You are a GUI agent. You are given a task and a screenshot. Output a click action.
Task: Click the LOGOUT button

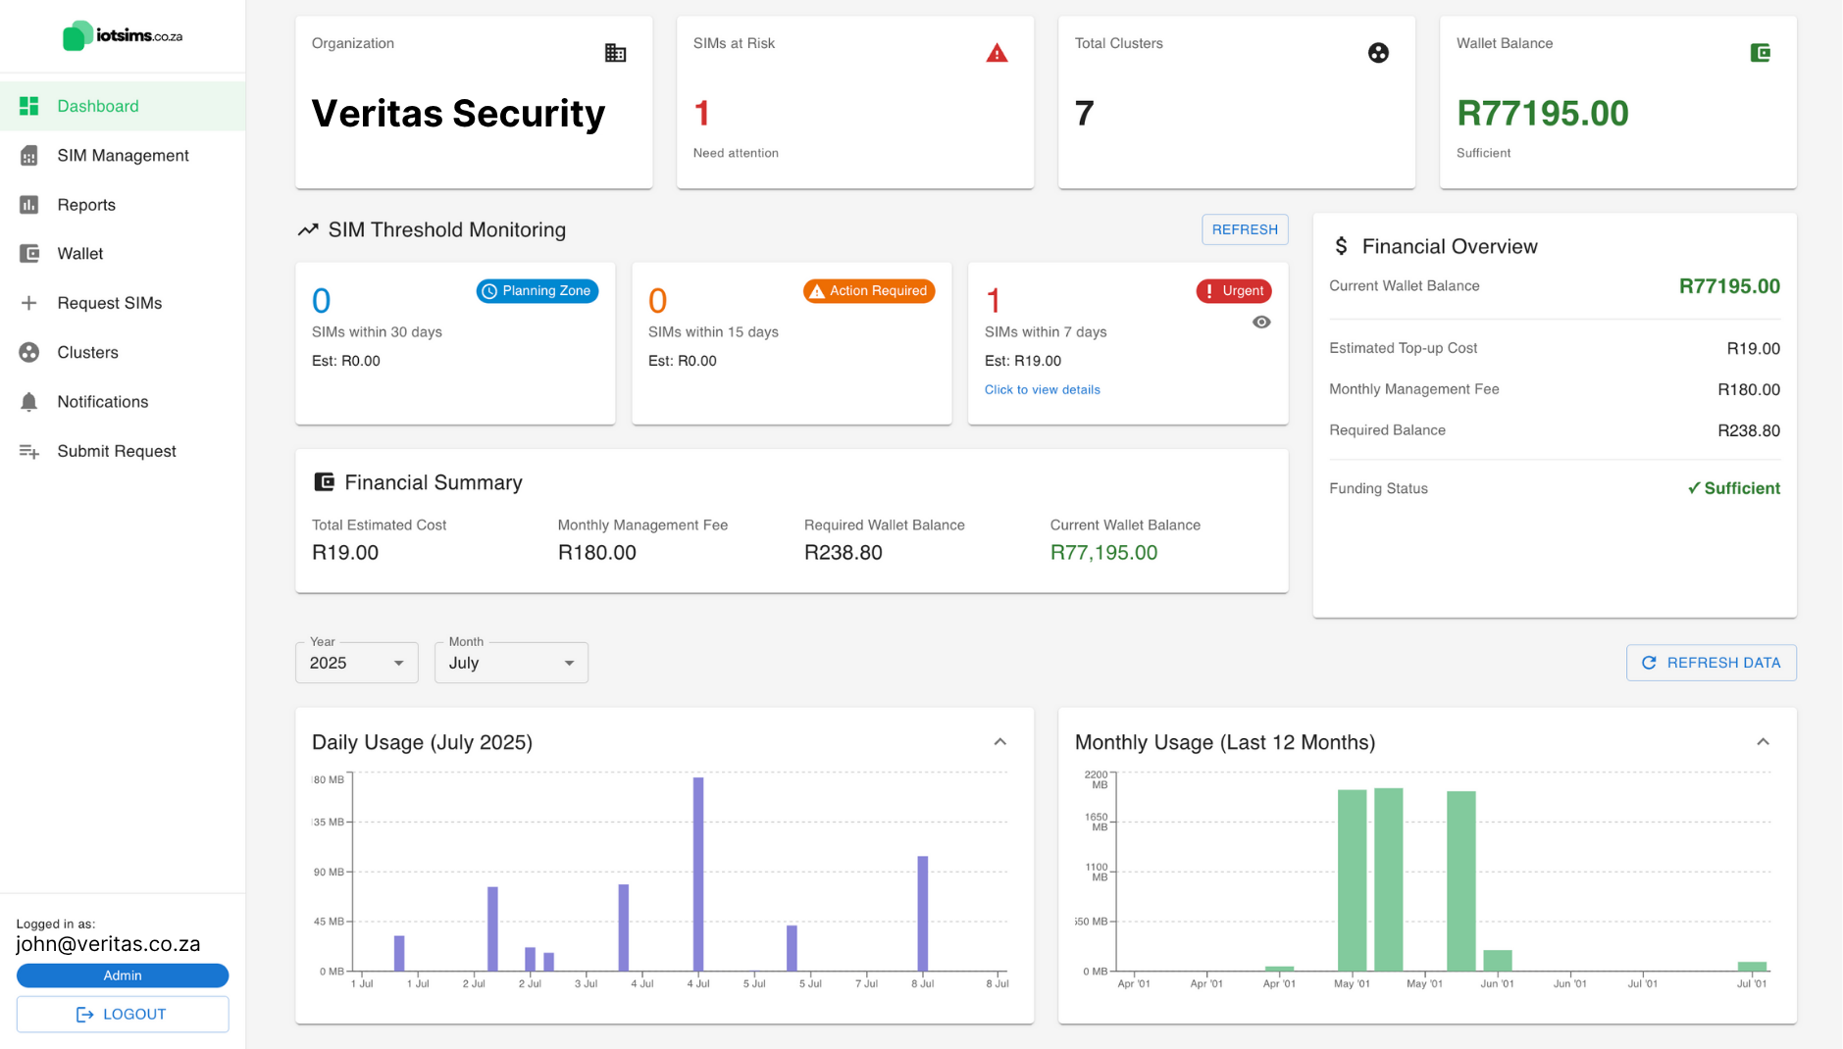[123, 1015]
